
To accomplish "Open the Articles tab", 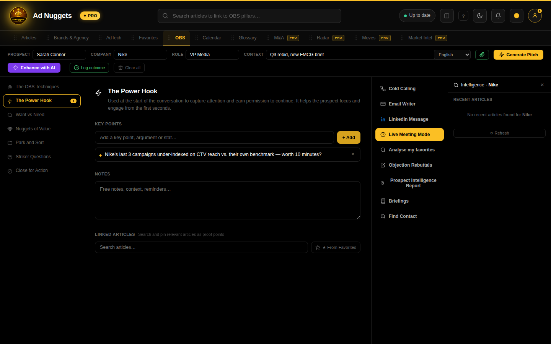I will [25, 38].
